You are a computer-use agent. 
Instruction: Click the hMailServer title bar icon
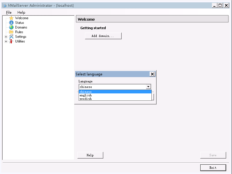[x=5, y=6]
